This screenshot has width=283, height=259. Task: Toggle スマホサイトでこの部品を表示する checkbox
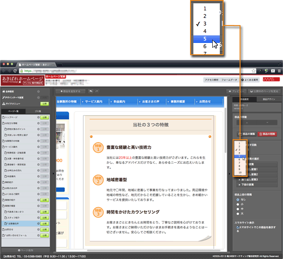pyautogui.click(x=238, y=227)
